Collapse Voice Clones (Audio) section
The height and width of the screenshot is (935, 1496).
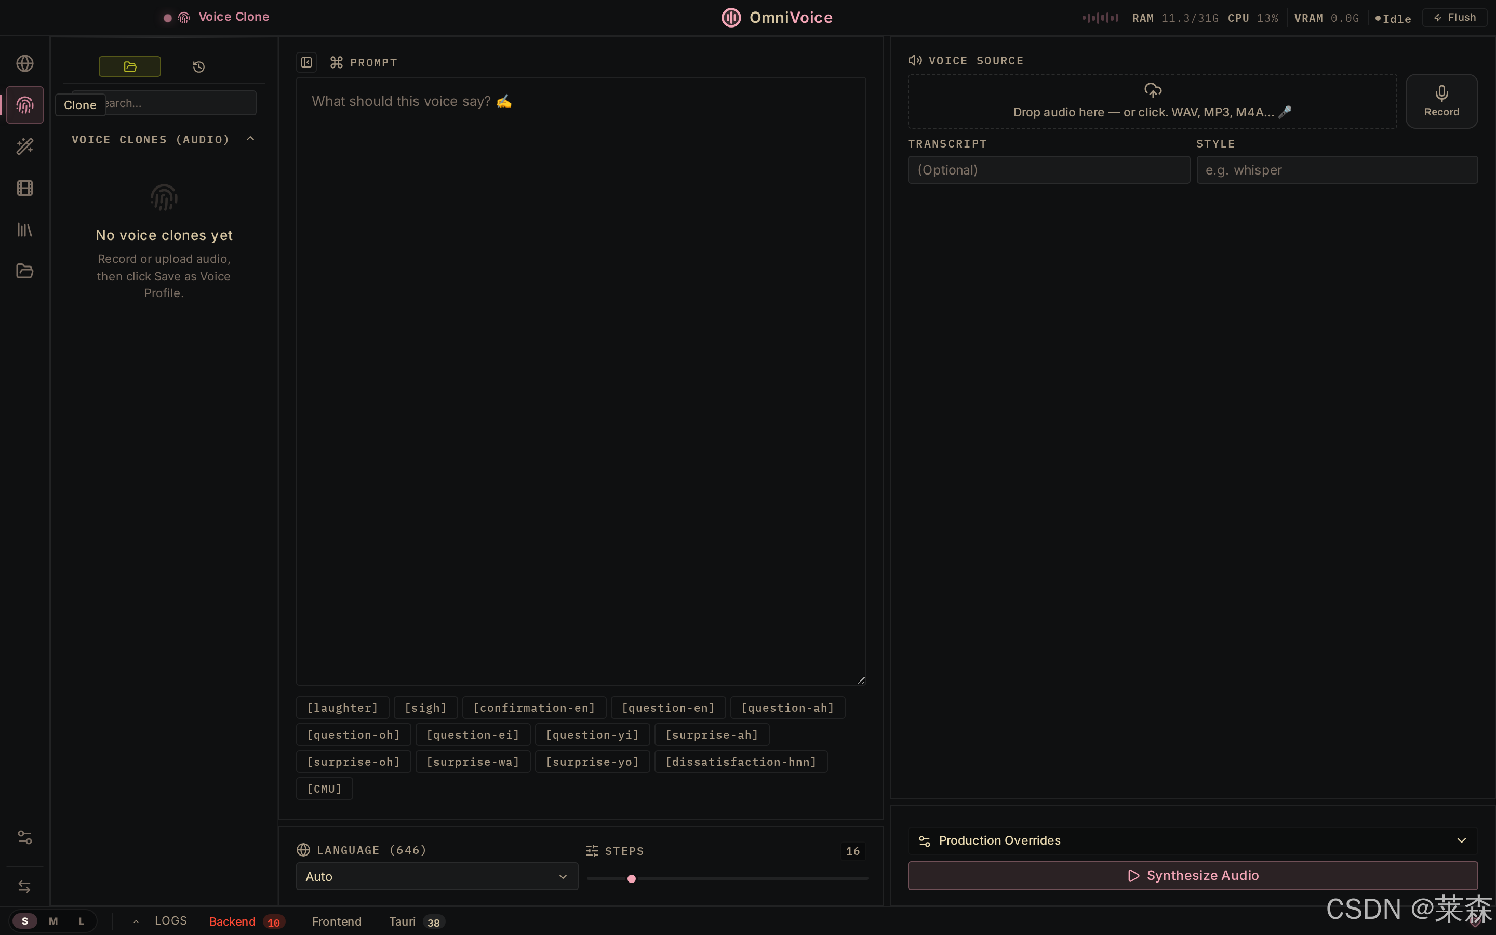coord(250,139)
